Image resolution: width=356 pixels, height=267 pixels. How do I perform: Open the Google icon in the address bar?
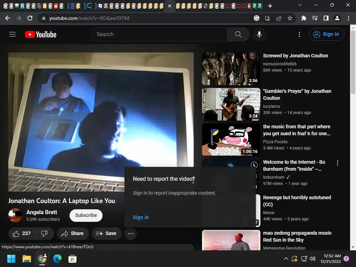pos(257,18)
